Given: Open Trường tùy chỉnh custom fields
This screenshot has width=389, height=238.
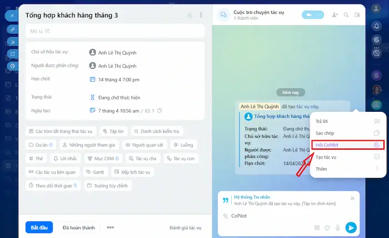Looking at the screenshot, I should [108, 186].
